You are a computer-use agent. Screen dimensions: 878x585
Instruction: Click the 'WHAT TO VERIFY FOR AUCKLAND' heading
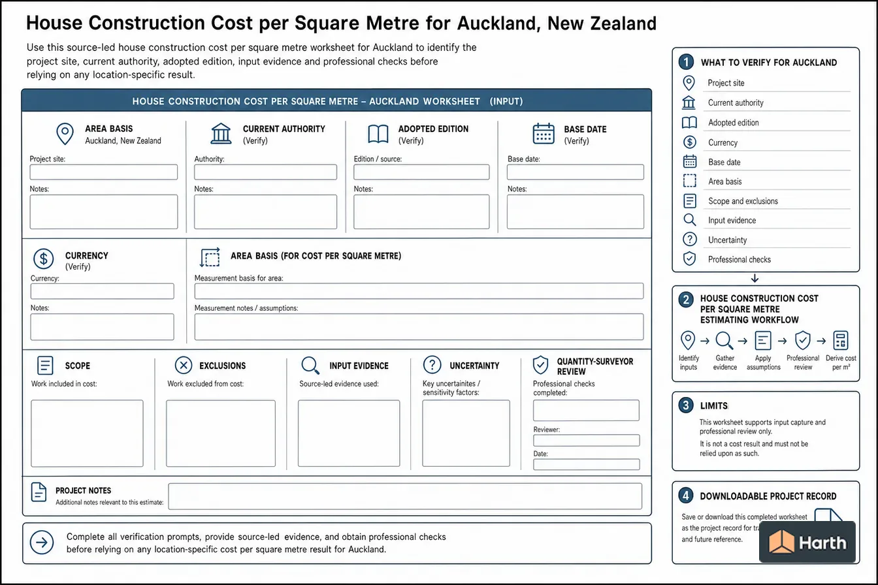tap(769, 63)
